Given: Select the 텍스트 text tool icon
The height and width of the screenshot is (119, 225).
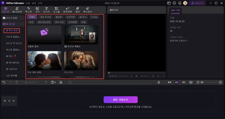Looking at the screenshot, I should [x=28, y=10].
